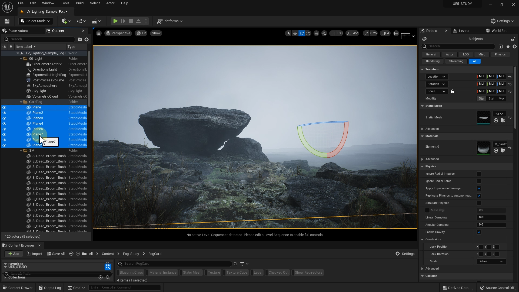Save current level with disk icon

pos(7,21)
